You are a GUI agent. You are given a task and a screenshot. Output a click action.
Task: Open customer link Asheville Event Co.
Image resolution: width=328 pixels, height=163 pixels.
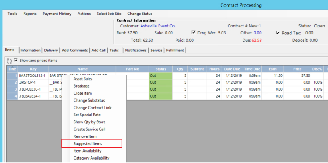click(158, 26)
